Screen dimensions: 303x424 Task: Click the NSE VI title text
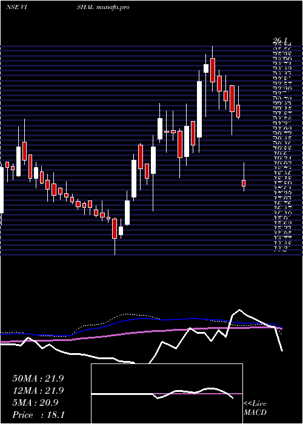pyautogui.click(x=16, y=7)
